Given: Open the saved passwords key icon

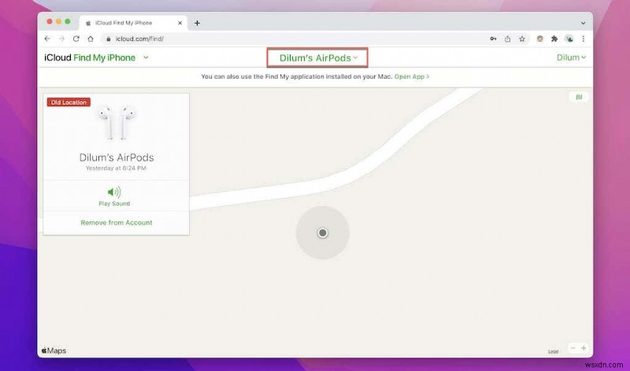Looking at the screenshot, I should click(493, 39).
